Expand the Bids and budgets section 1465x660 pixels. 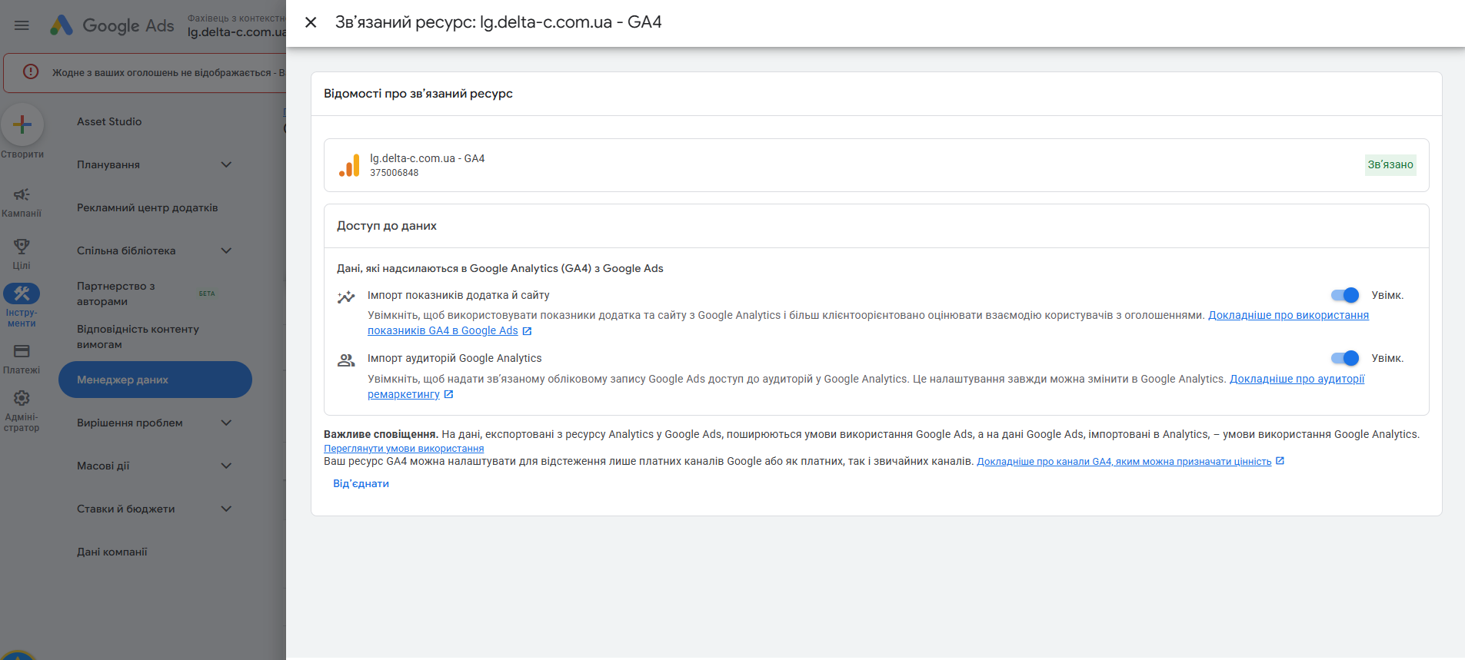226,509
